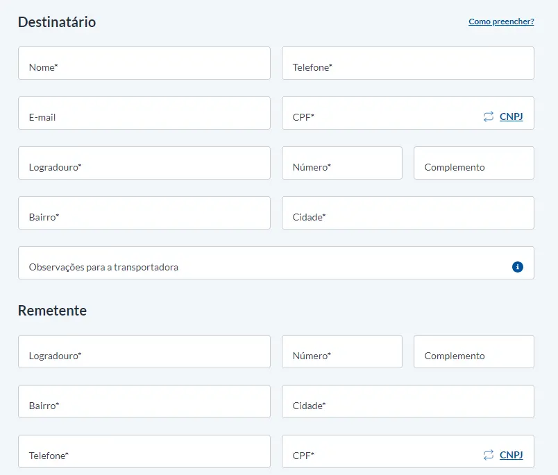Select the Remetente Bairro field

pos(144,401)
